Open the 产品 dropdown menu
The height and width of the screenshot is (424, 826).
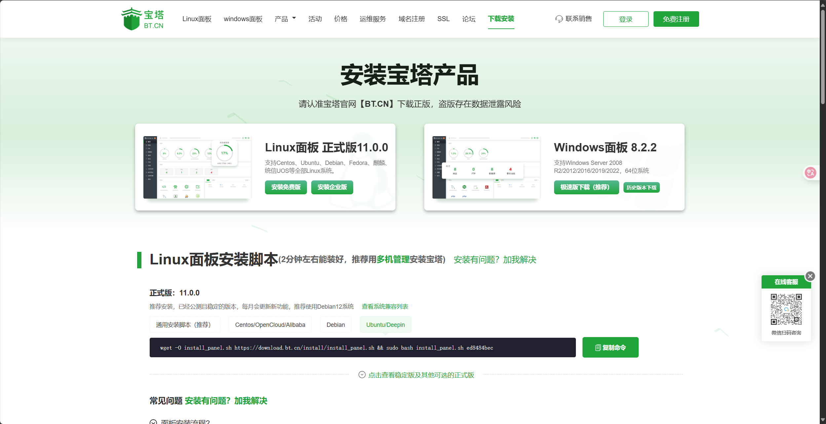point(285,19)
